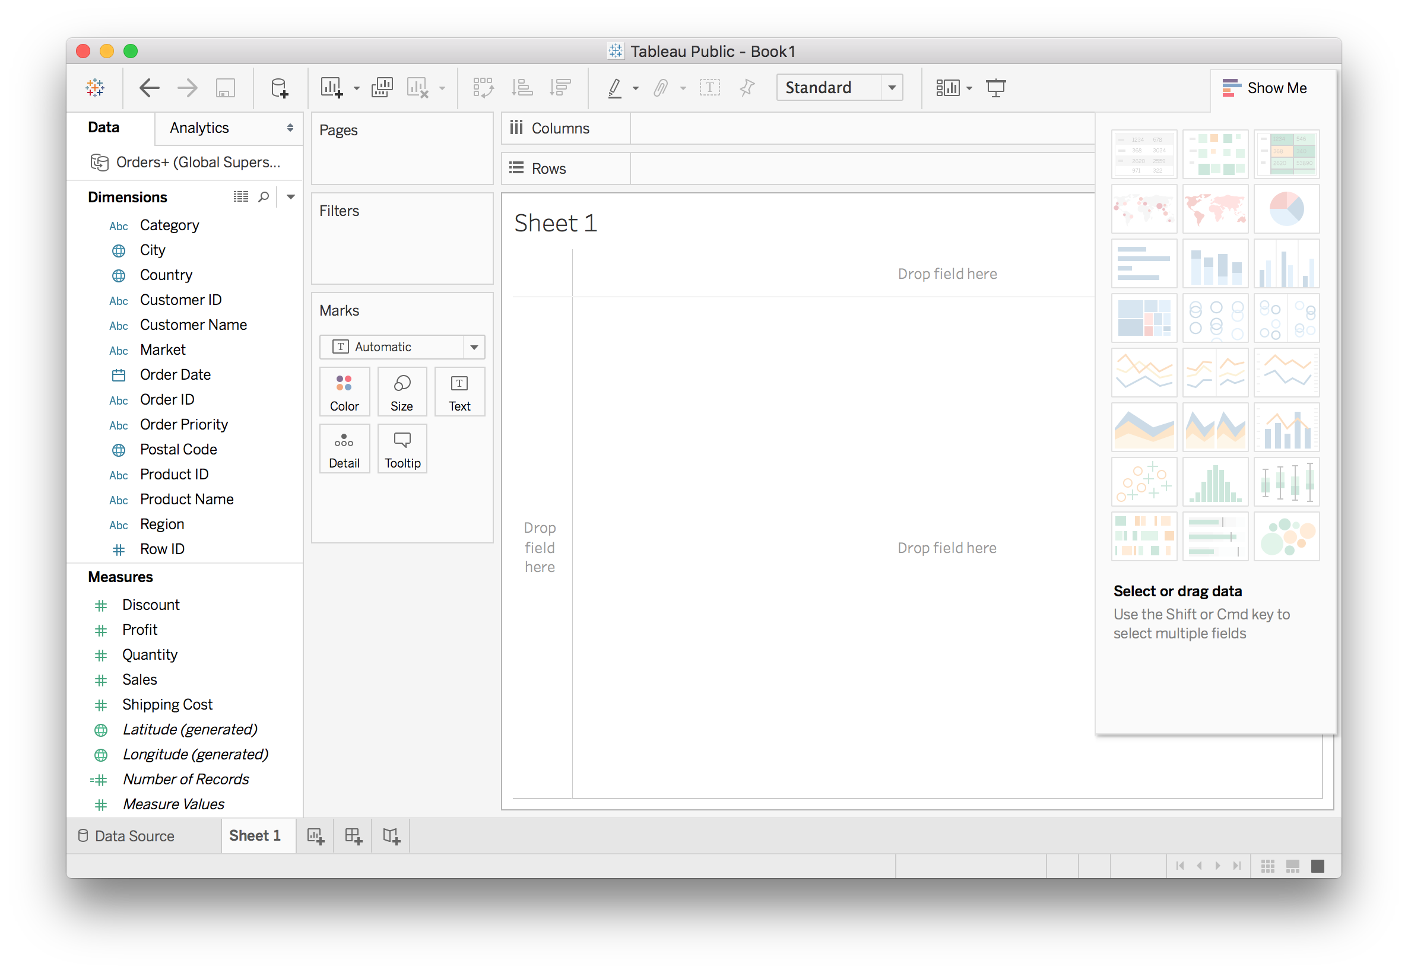This screenshot has width=1408, height=973.
Task: Click the Tableau logo start page icon
Action: 95,88
